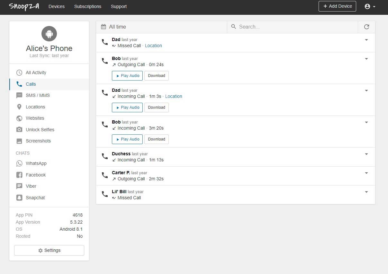Viewport: 388px width, 274px height.
Task: Click the phone icon beside Duchess's call
Action: (105, 156)
